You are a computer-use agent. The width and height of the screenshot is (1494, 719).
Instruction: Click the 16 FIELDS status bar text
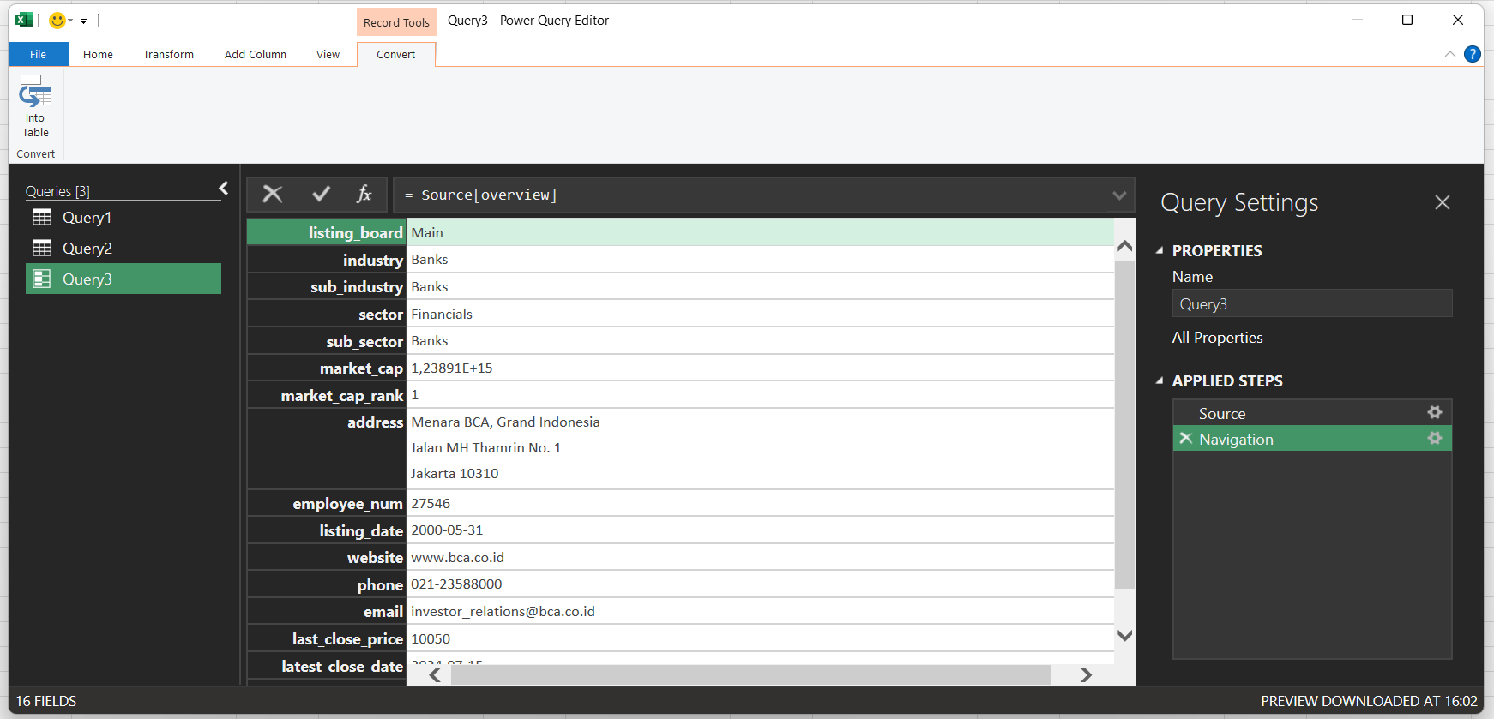(x=46, y=701)
